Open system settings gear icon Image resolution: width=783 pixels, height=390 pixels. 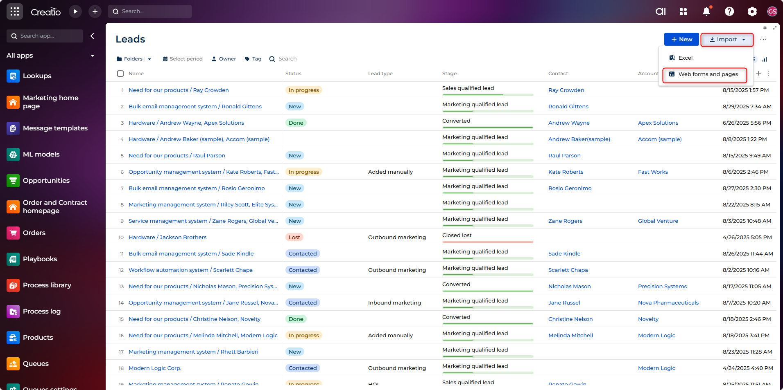(752, 11)
